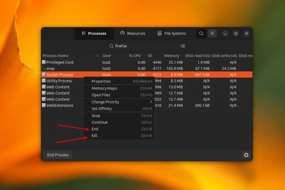Expand the Change Priority submenu
Image resolution: width=285 pixels, height=190 pixels.
[x=119, y=102]
